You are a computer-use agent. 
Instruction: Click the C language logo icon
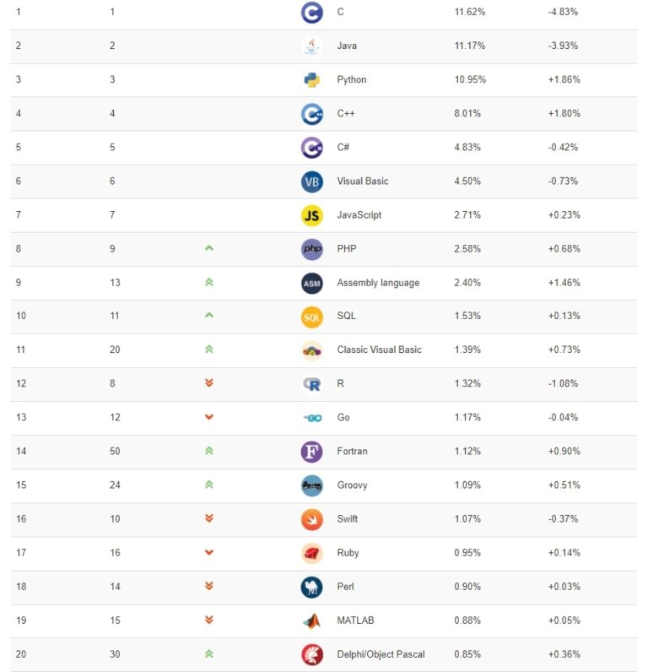312,13
